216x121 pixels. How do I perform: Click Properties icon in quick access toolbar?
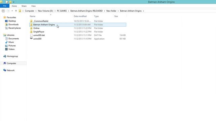7,2
